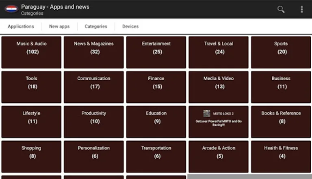Image resolution: width=312 pixels, height=179 pixels.
Task: Tap the Paraguay flag app icon
Action: click(11, 9)
